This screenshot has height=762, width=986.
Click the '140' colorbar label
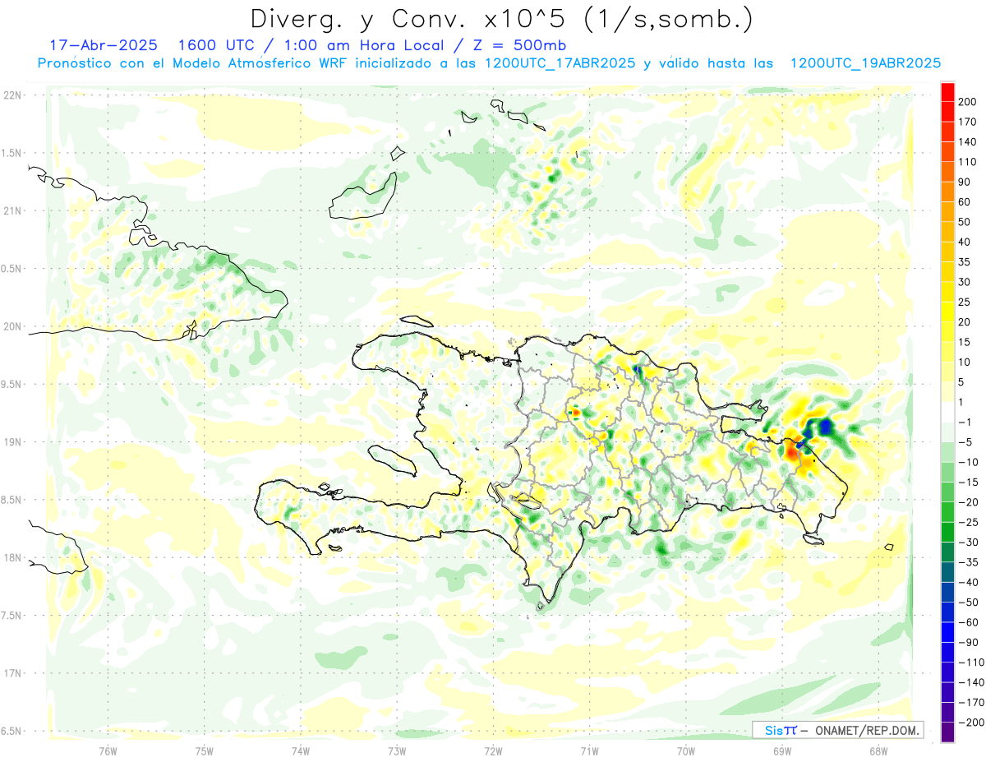[x=967, y=141]
